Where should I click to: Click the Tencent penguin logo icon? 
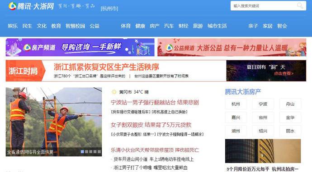click(x=12, y=6)
